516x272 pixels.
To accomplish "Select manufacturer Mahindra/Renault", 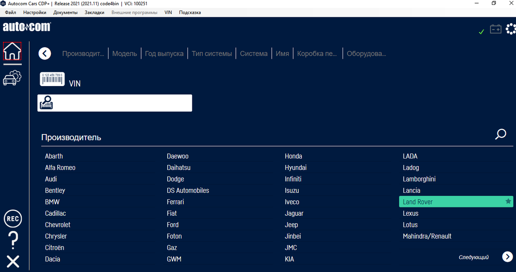I will [x=427, y=236].
